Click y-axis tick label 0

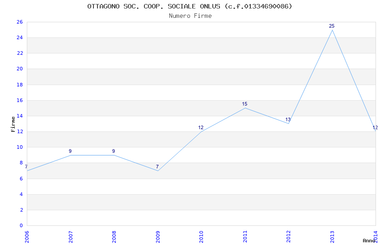(21, 226)
